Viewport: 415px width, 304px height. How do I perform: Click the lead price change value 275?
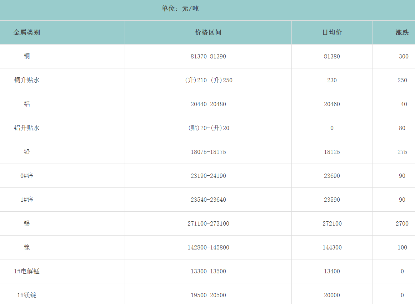[402, 152]
